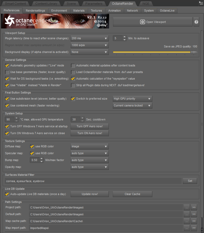Click Open Viewport button

tap(153, 22)
